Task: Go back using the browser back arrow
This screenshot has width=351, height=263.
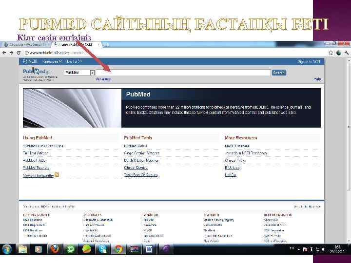Action: click(x=4, y=53)
